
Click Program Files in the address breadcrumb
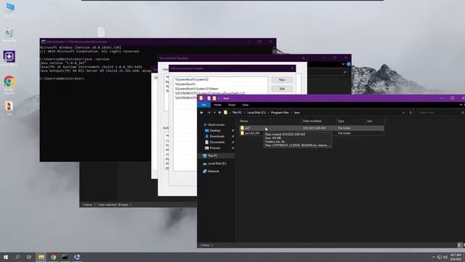(280, 113)
